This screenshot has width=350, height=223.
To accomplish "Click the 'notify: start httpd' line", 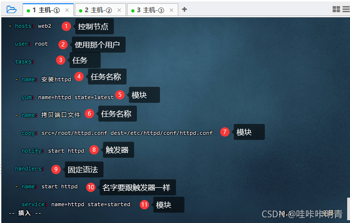I will (53, 151).
